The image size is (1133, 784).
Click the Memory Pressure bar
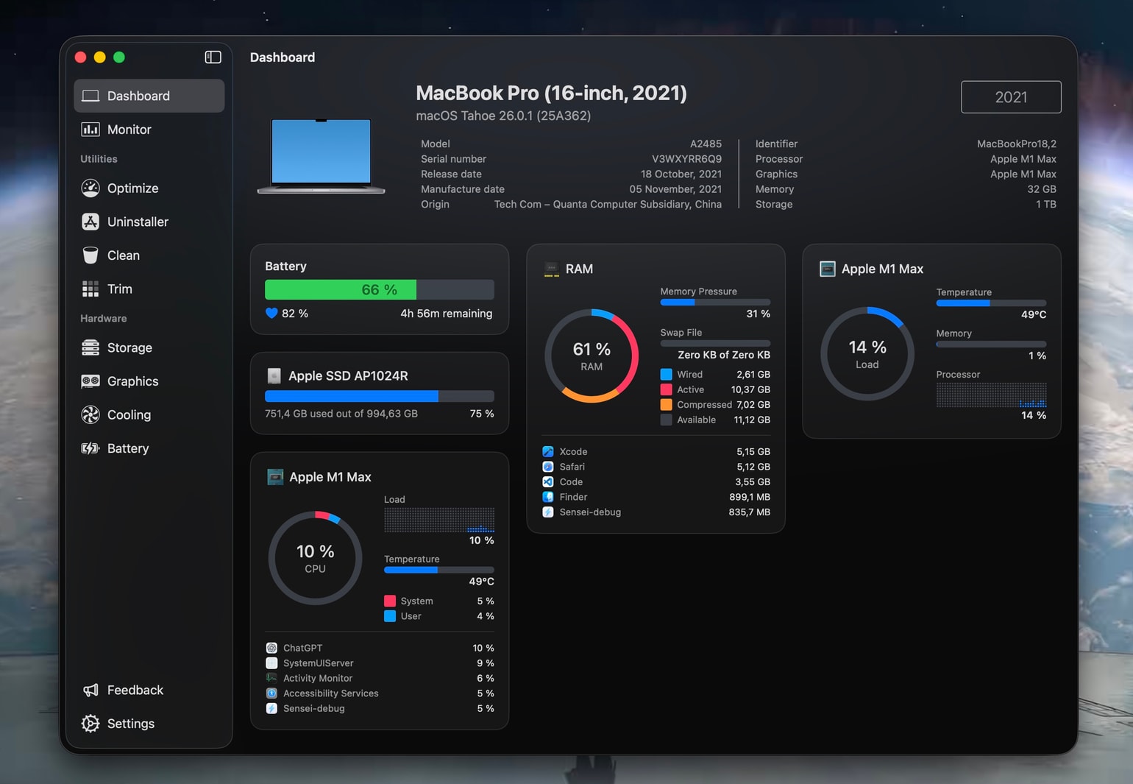tap(715, 302)
